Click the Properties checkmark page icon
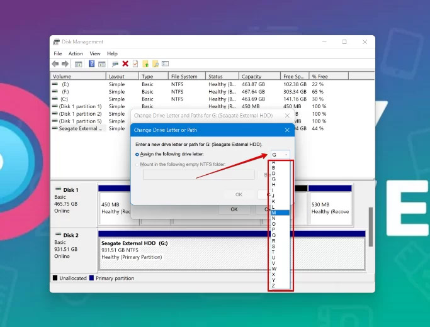Image resolution: width=430 pixels, height=327 pixels. tap(135, 64)
